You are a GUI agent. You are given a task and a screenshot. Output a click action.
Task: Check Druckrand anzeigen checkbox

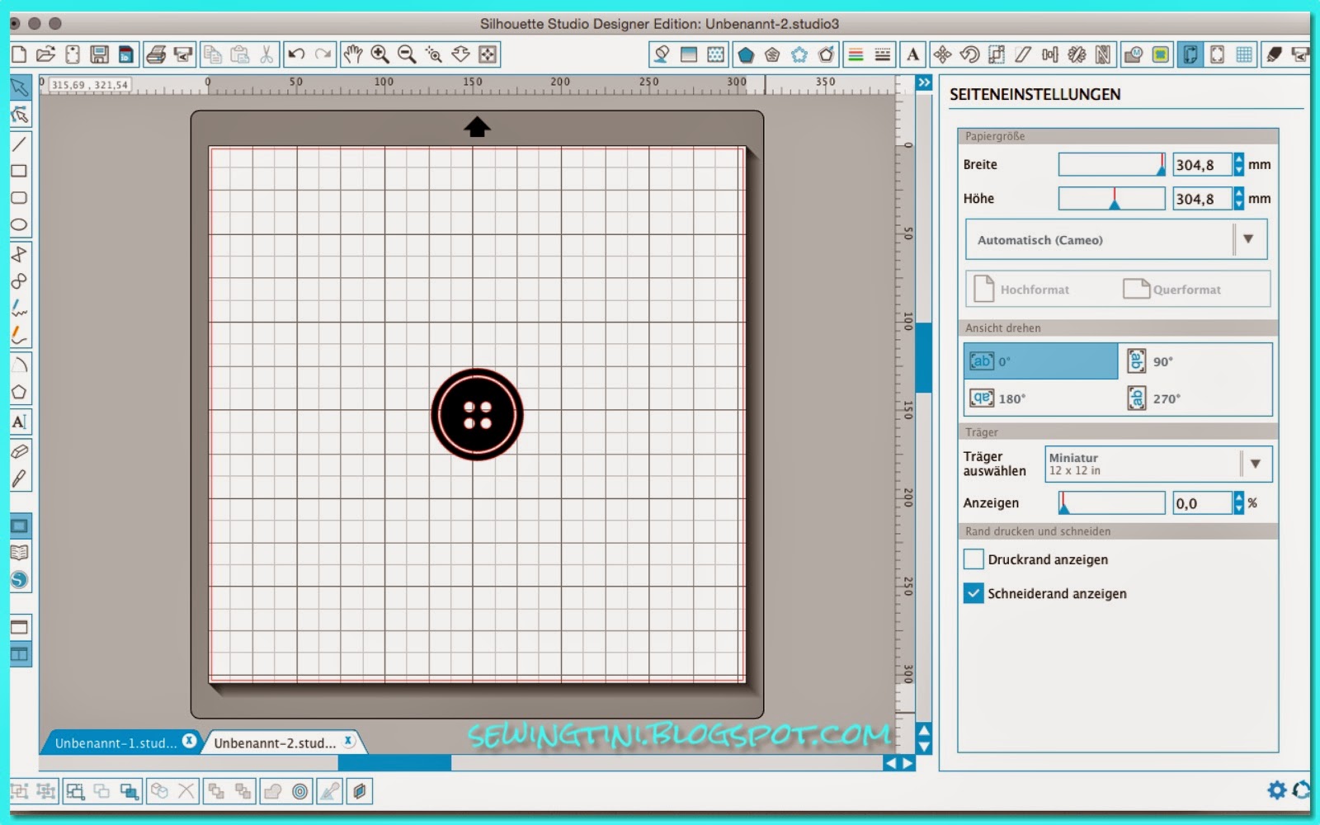[x=973, y=559]
